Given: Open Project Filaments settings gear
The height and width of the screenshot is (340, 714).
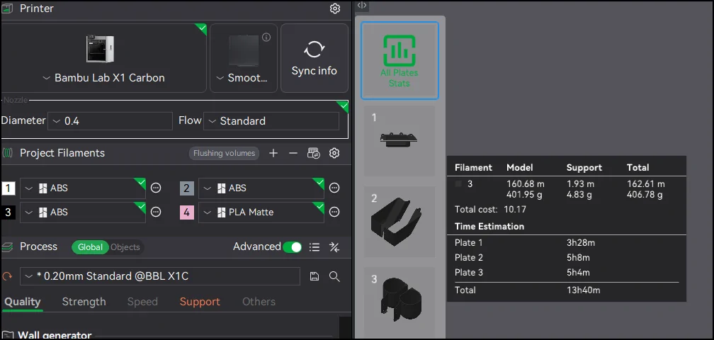Looking at the screenshot, I should pos(334,154).
